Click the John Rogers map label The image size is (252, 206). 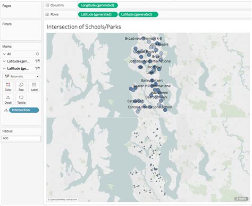[159, 44]
